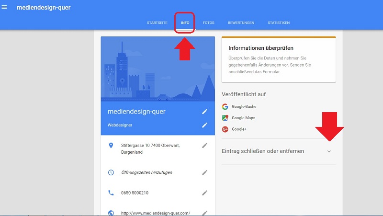Viewport: 383px width, 216px height.
Task: Click the http://www.mediendesign-quer.com/ URL
Action: tap(156, 213)
